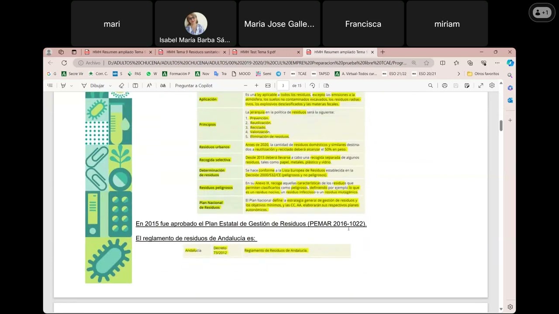Open the PDF table of contents sidebar
The image size is (559, 314).
(50, 85)
